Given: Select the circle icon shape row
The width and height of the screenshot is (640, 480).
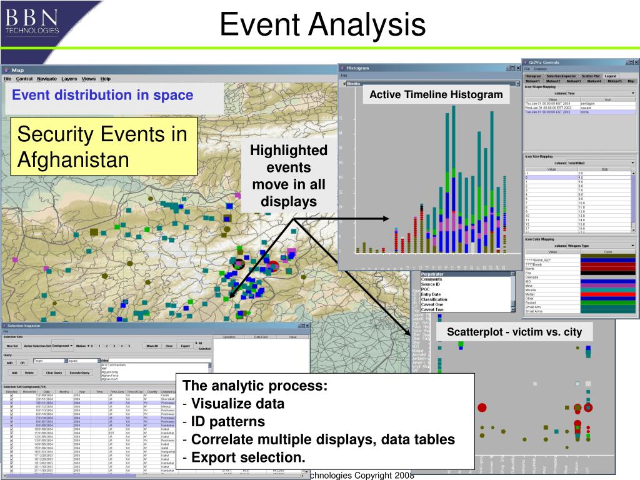Looking at the screenshot, I should [x=580, y=112].
